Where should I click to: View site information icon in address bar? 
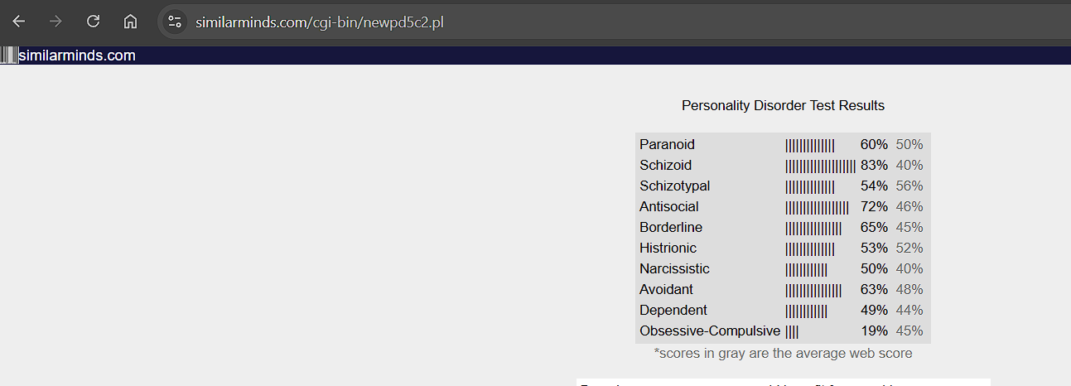pos(174,22)
